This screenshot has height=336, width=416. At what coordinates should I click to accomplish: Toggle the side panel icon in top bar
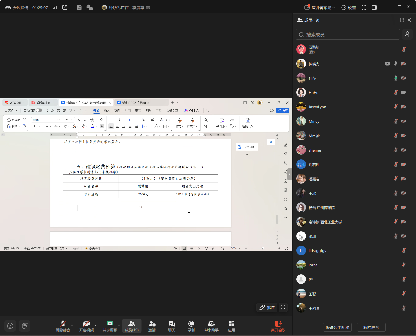tap(374, 8)
